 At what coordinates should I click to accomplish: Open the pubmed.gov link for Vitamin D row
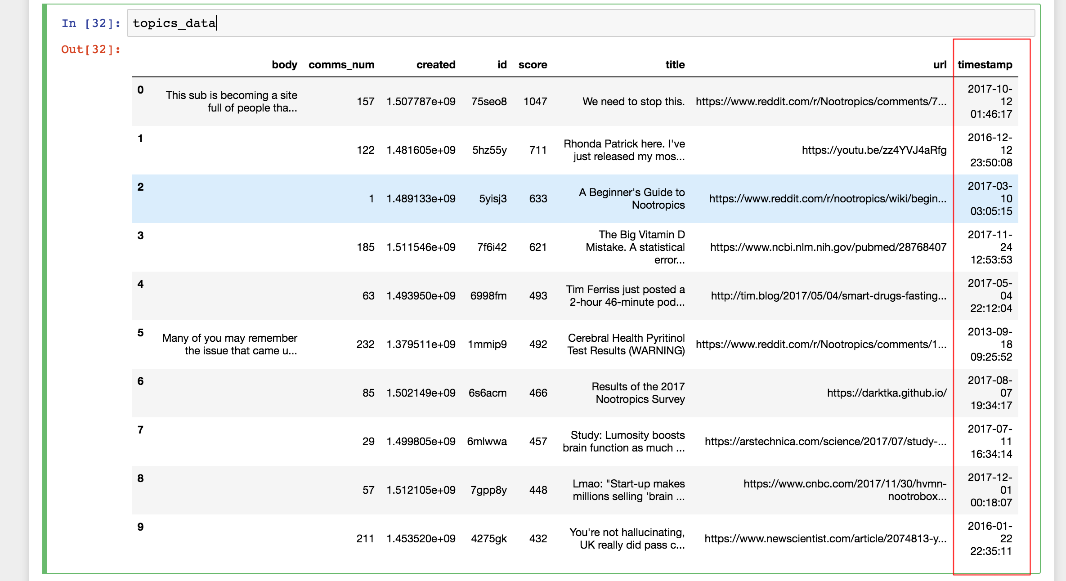pos(828,247)
